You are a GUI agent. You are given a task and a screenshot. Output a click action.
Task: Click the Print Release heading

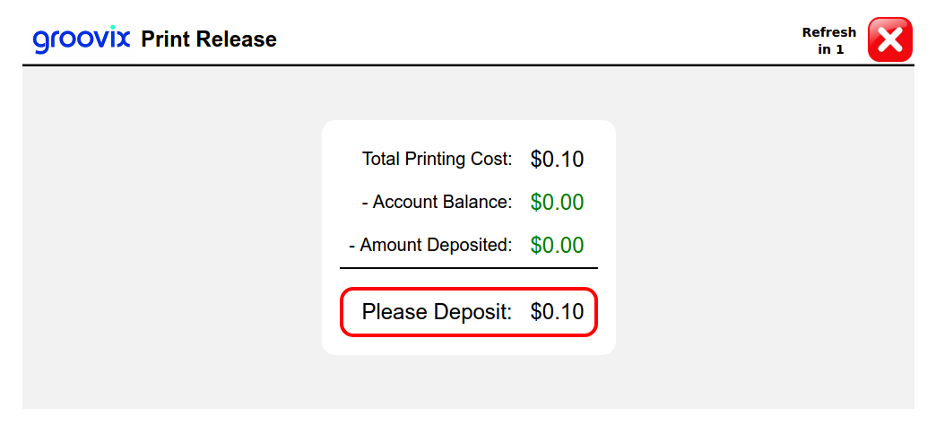(209, 39)
